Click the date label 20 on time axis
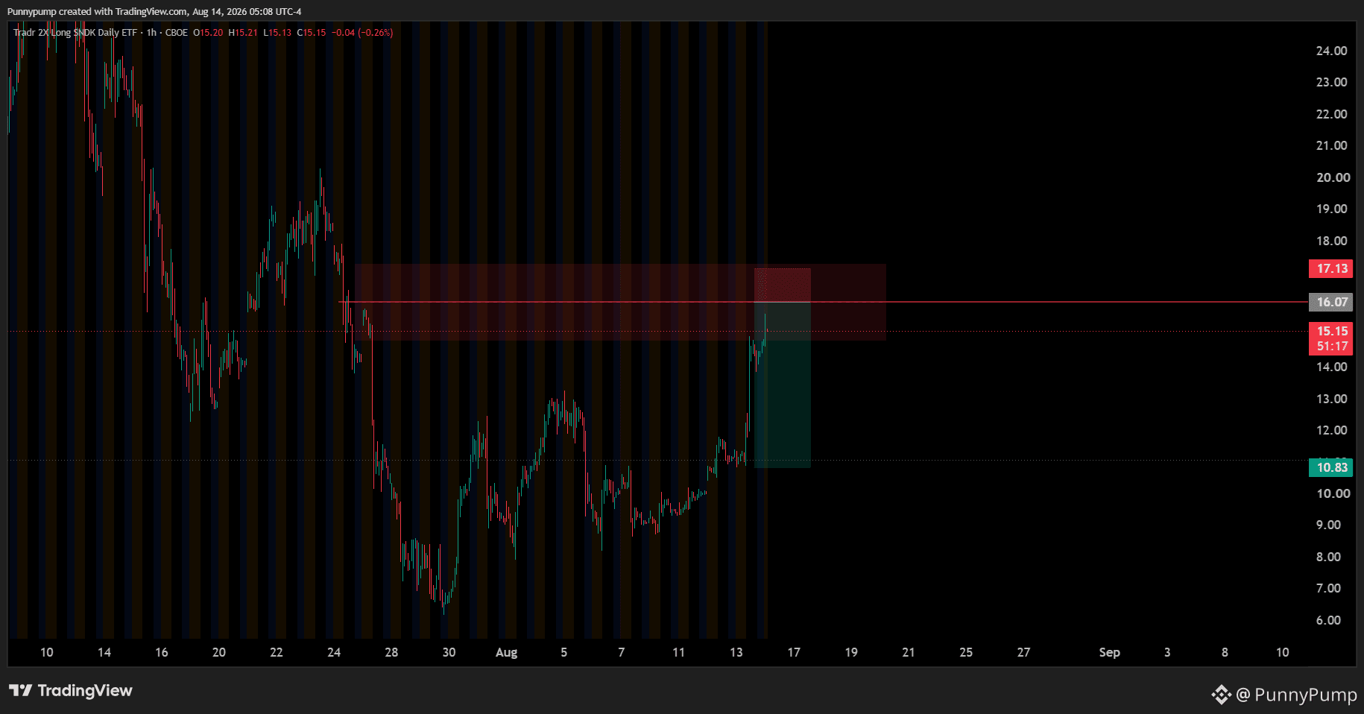The height and width of the screenshot is (714, 1364). point(219,652)
